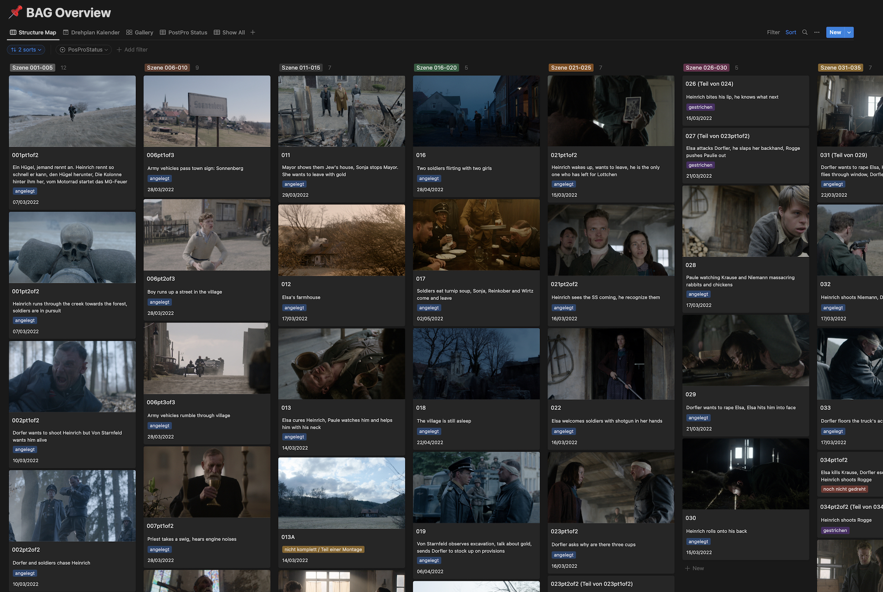The image size is (883, 592).
Task: Open the PosProStatus filter dropdown
Action: (x=84, y=50)
